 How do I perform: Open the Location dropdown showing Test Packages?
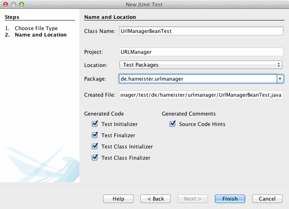pos(201,65)
